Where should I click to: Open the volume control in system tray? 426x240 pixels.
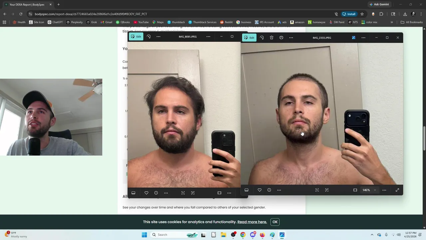pos(399,235)
